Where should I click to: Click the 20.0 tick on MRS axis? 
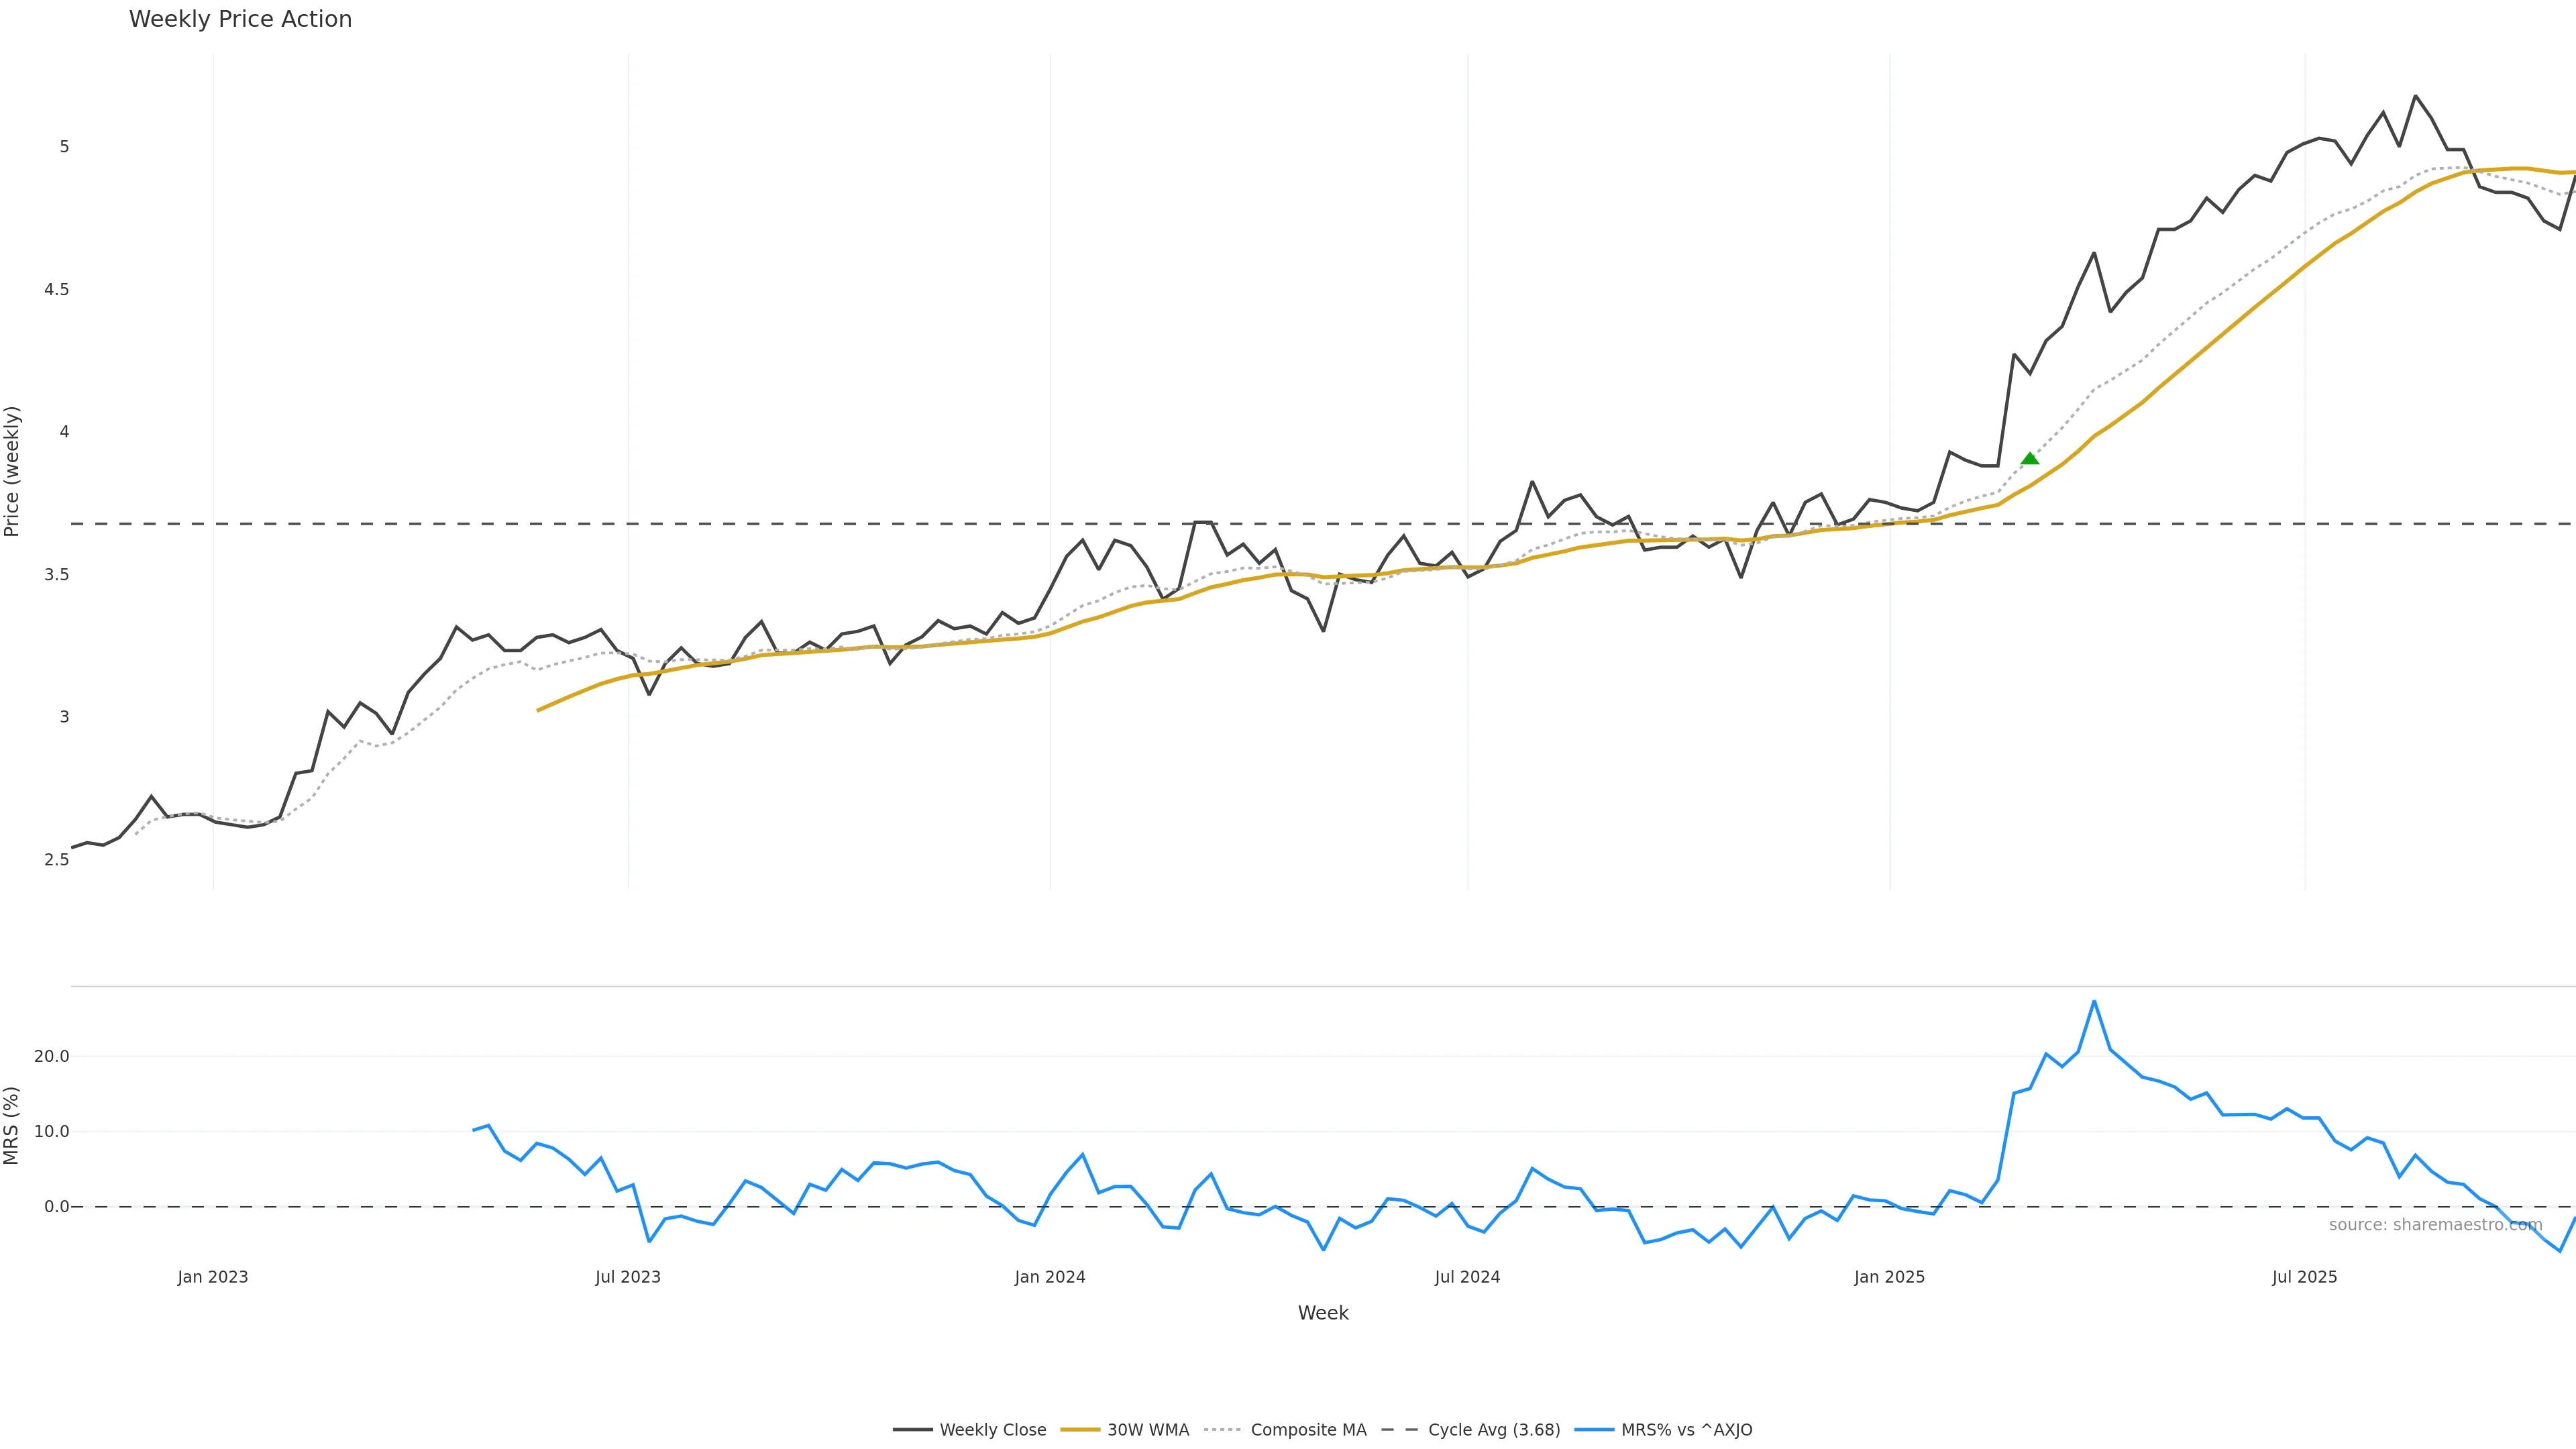tap(51, 1056)
